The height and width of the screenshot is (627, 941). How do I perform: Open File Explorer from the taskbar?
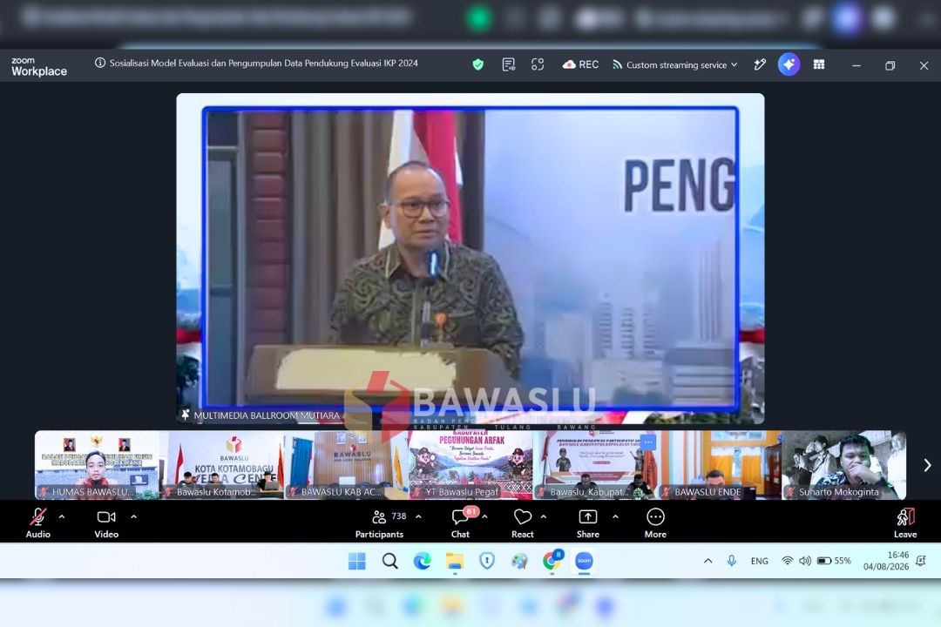[455, 561]
